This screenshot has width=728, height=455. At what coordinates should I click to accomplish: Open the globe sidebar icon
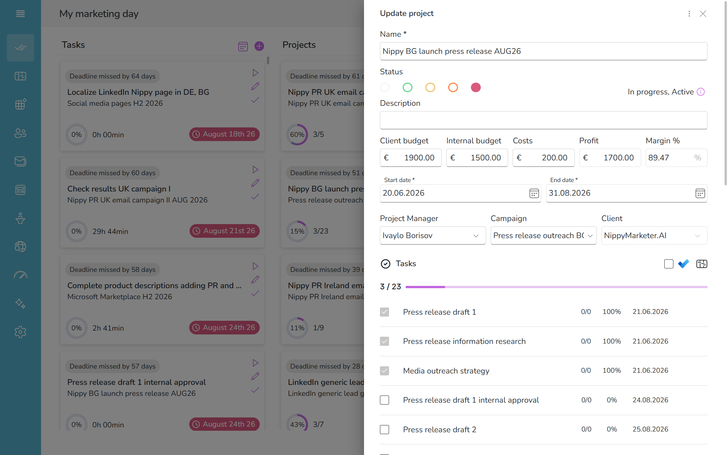coord(20,247)
